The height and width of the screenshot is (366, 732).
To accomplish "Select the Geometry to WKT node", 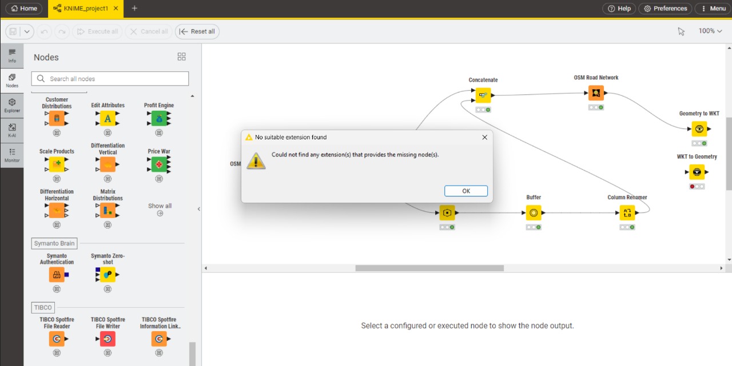I will pos(699,129).
